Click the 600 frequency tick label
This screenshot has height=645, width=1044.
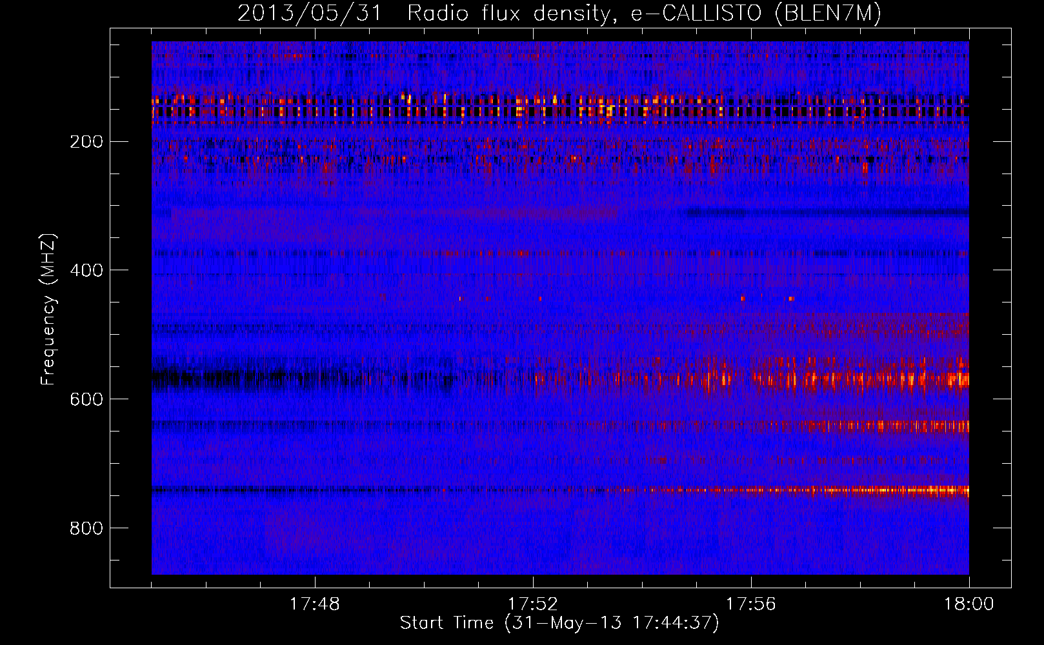point(86,400)
